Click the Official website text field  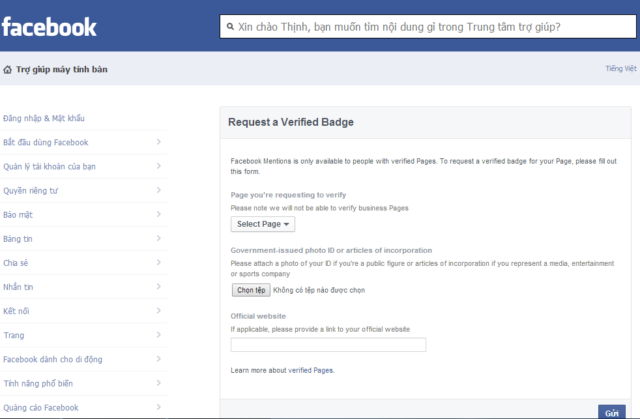pos(328,345)
